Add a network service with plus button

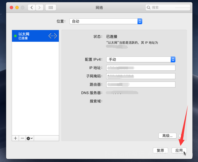(x=15, y=138)
